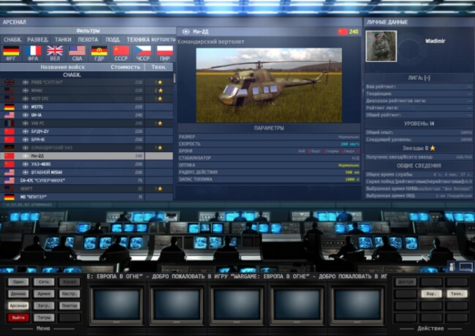Select the VAB PC unit row
The width and height of the screenshot is (475, 336).
tap(87, 123)
